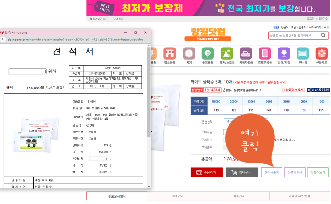Click the 보조배터리 popular keyword link

[x=315, y=28]
